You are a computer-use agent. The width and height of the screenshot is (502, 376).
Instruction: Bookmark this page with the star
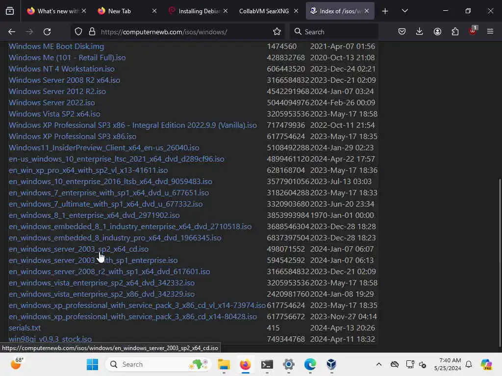277,32
